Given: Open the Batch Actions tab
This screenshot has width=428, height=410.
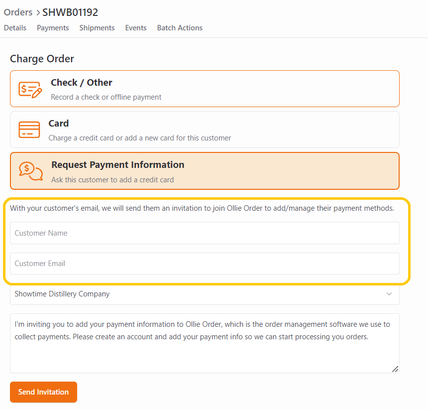Looking at the screenshot, I should [180, 28].
